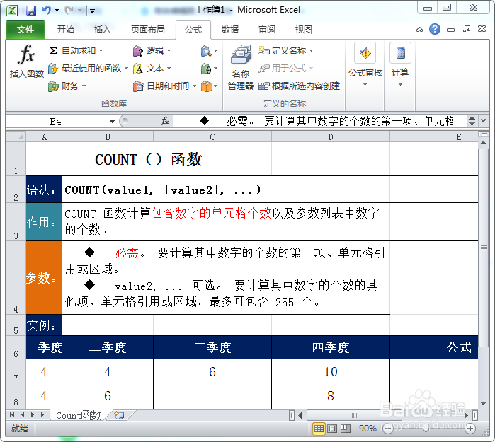495x442 pixels.
Task: Click the horizontal scrollbar left arrow
Action: coord(300,415)
